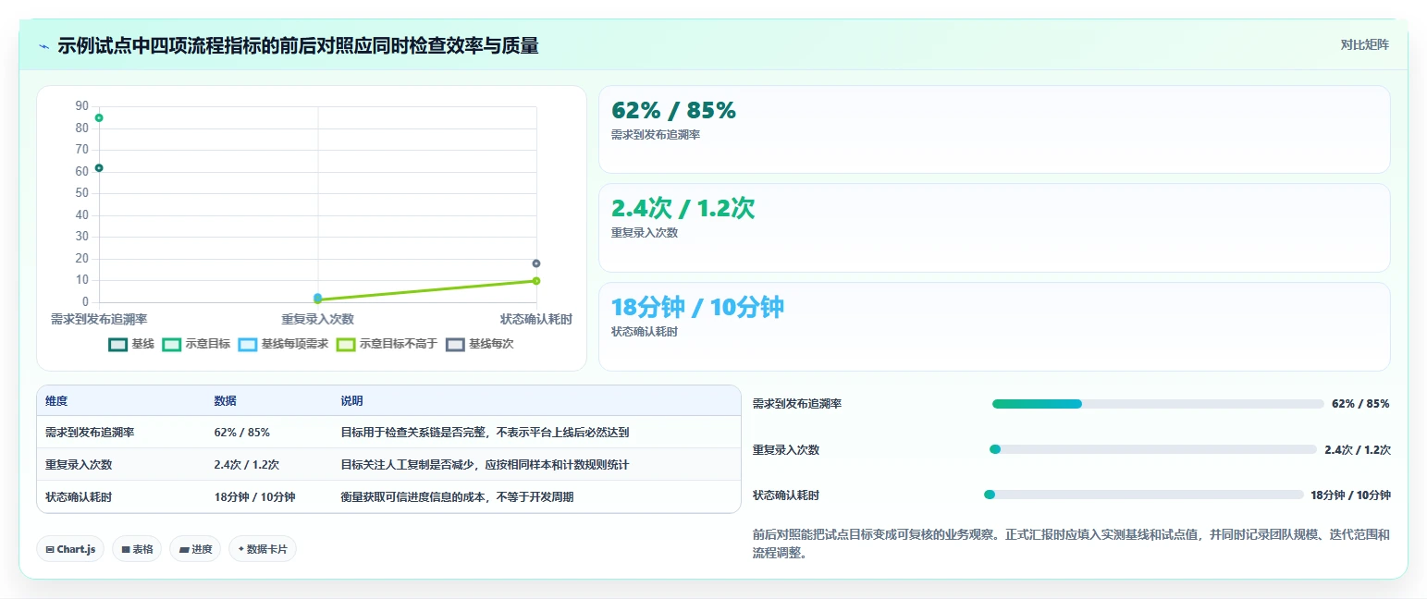Click the 对比矩阵 label in the header
The height and width of the screenshot is (599, 1427).
1364,44
